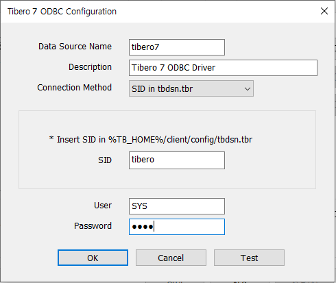Image resolution: width=336 pixels, height=283 pixels.
Task: Click the 'Password' label
Action: 93,226
